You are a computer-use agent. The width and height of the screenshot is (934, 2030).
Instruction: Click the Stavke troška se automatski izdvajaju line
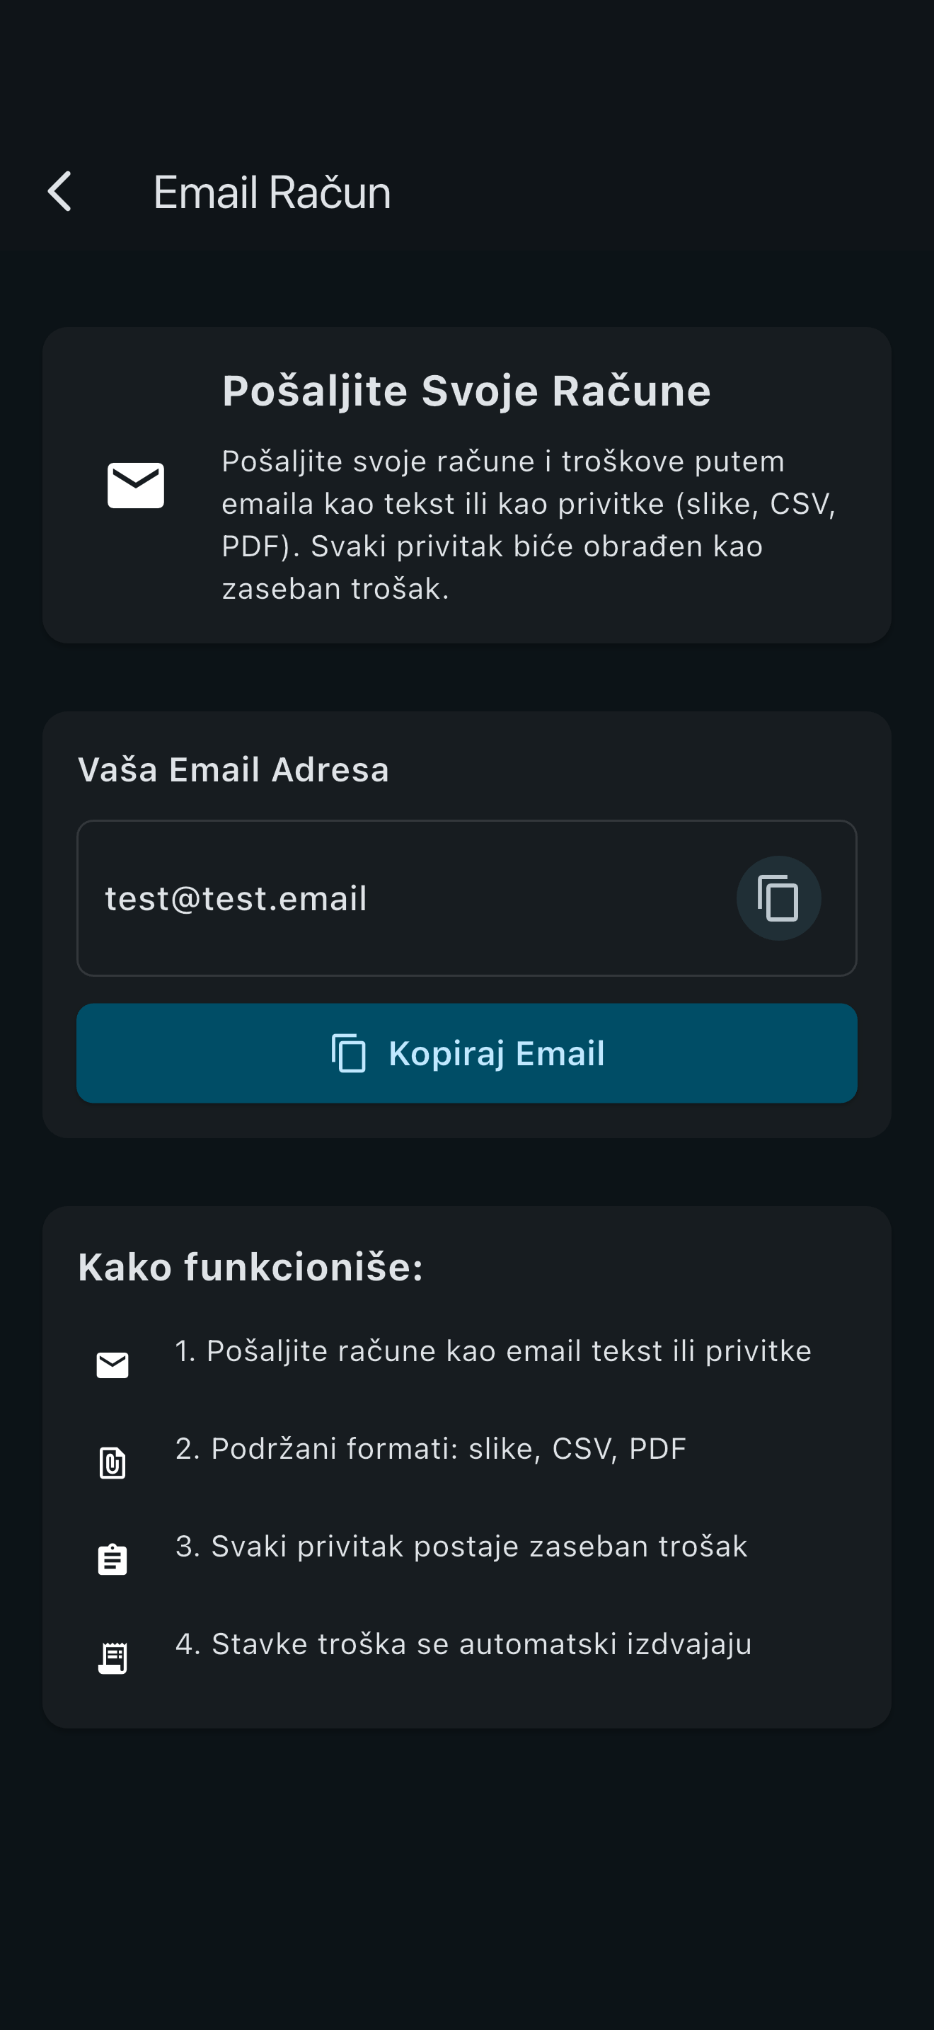point(463,1644)
